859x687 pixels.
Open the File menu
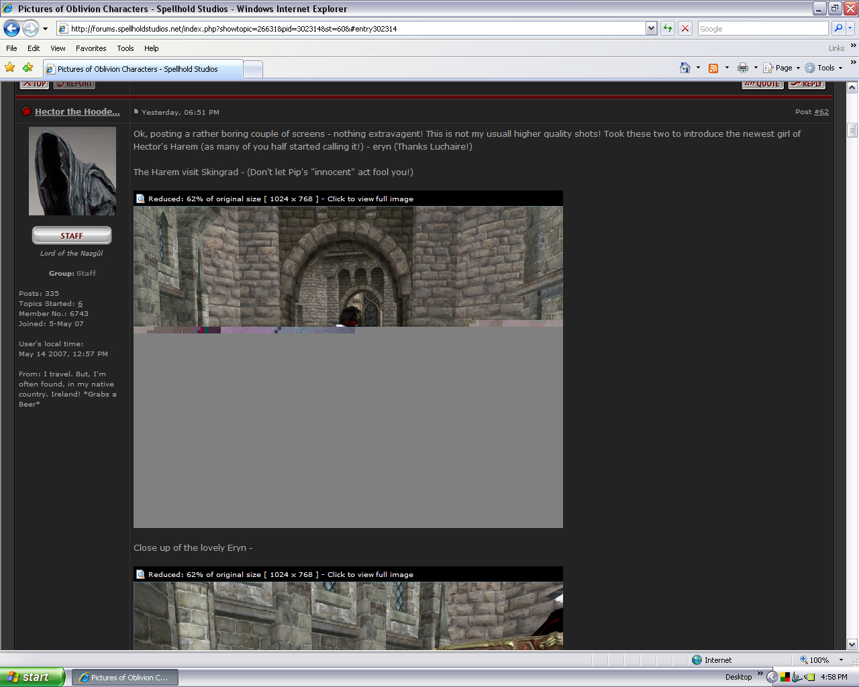pyautogui.click(x=11, y=48)
